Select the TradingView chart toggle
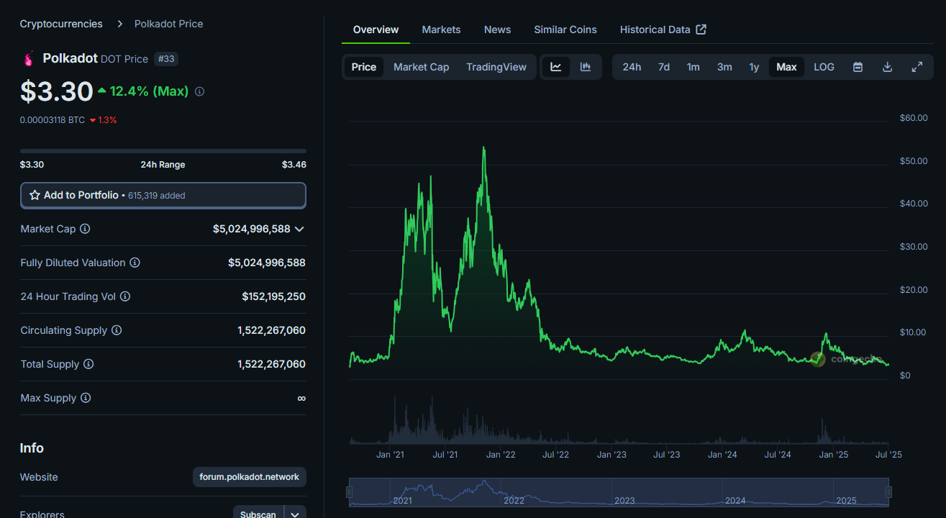Image resolution: width=946 pixels, height=518 pixels. [496, 67]
